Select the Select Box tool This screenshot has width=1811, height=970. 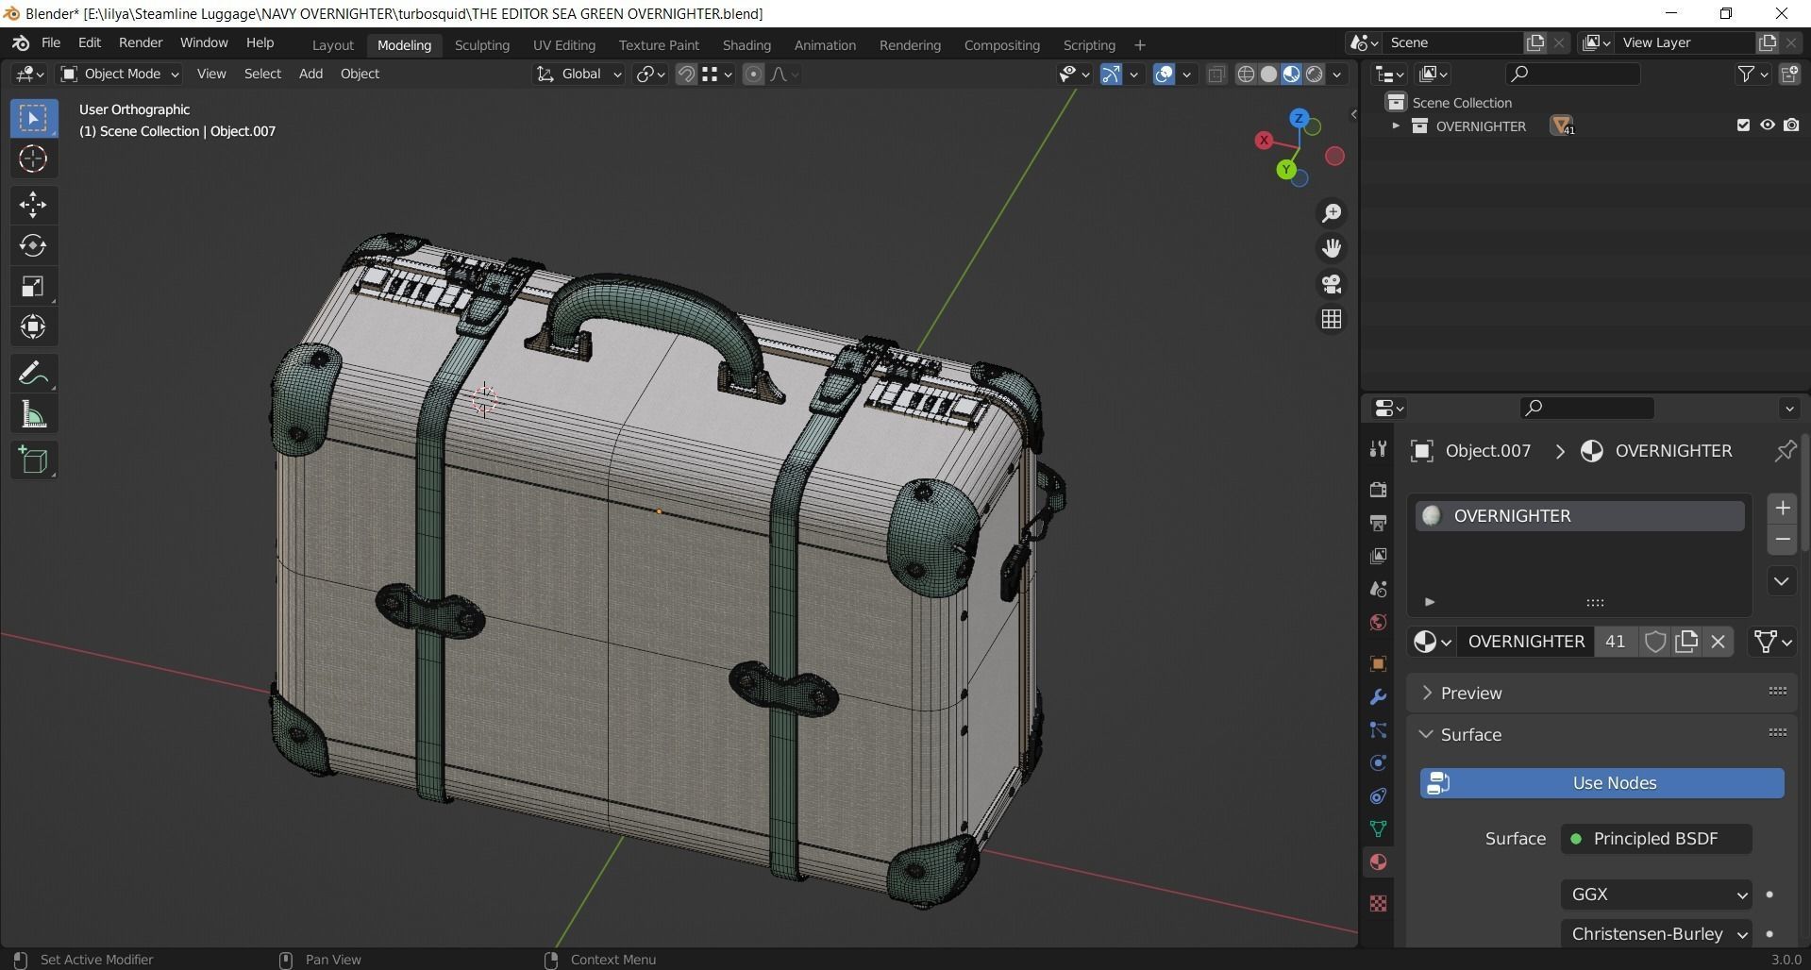(x=33, y=118)
